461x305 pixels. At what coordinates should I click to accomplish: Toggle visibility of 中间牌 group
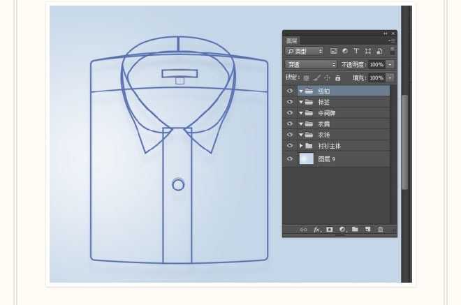(289, 113)
